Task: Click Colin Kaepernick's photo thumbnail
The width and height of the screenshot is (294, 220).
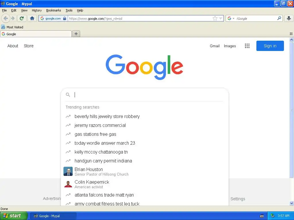Action: point(68,184)
